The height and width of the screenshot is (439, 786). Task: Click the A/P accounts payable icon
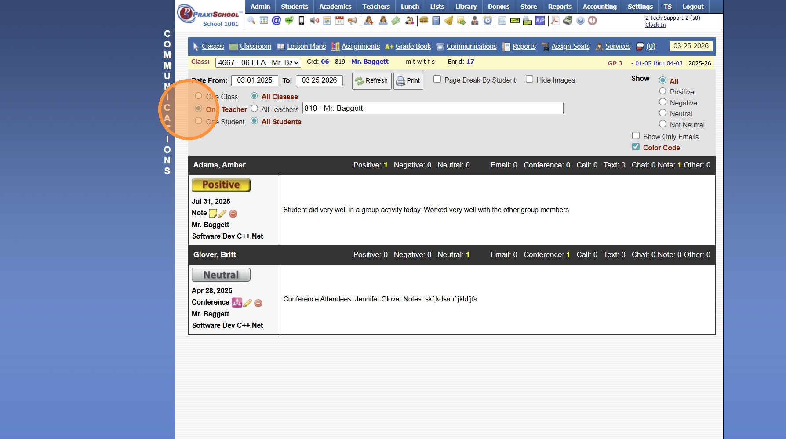click(540, 21)
